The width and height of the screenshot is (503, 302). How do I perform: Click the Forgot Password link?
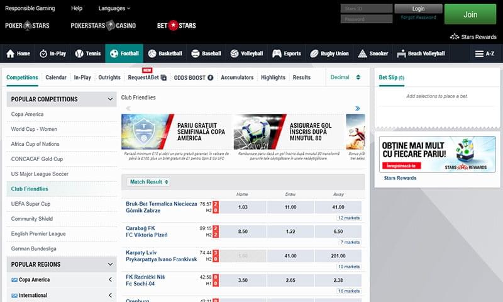[418, 18]
